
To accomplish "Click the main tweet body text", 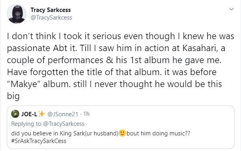I will tap(120, 66).
